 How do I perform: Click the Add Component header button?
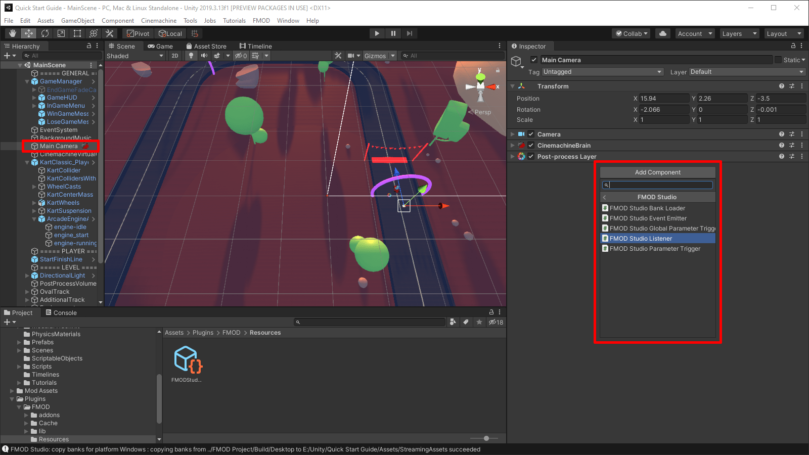tap(658, 172)
